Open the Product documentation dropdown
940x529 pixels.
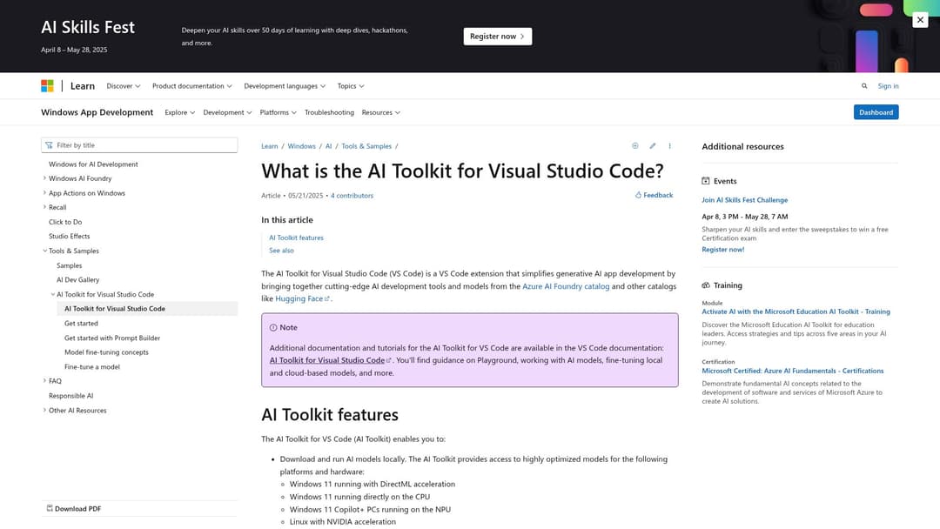pyautogui.click(x=191, y=85)
